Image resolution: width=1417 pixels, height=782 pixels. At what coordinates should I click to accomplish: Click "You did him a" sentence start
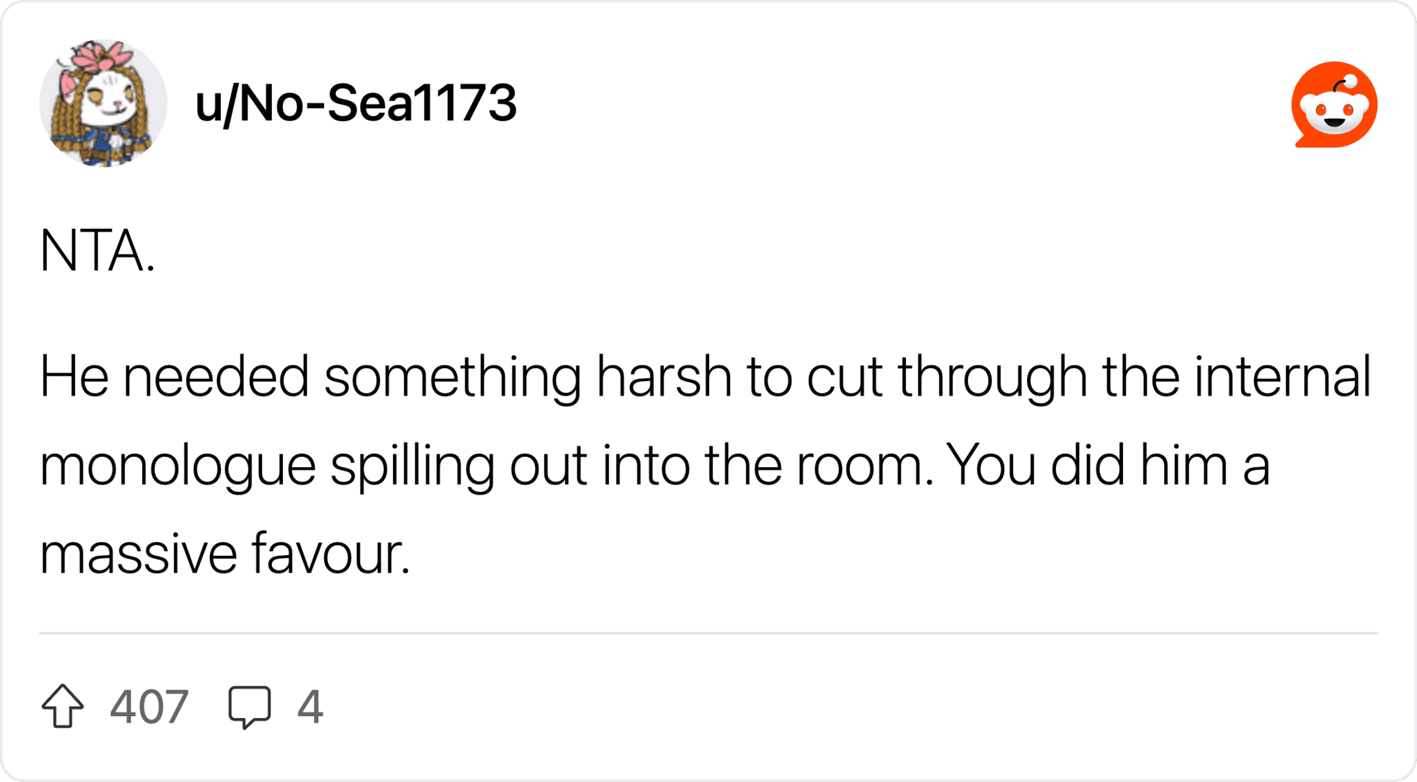[x=1108, y=465]
